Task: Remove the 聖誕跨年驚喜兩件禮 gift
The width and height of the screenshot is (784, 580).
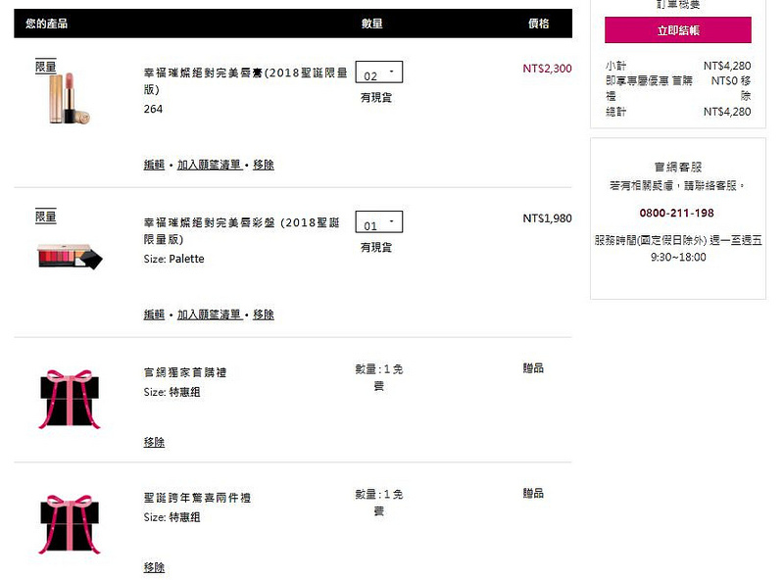Action: [154, 567]
